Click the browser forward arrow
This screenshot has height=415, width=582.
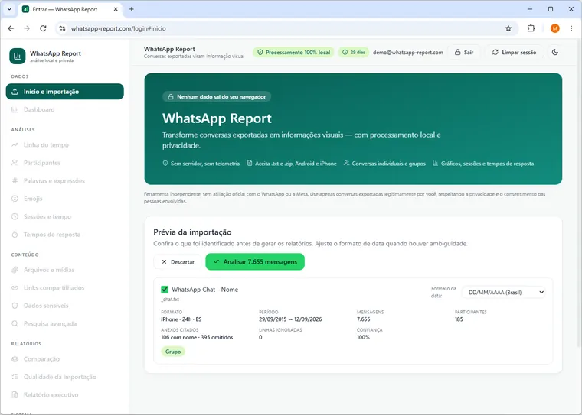[27, 28]
